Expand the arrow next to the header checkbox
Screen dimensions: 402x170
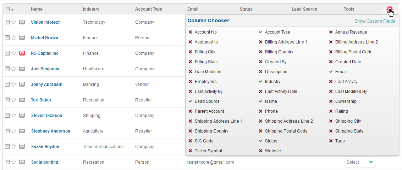click(x=12, y=10)
